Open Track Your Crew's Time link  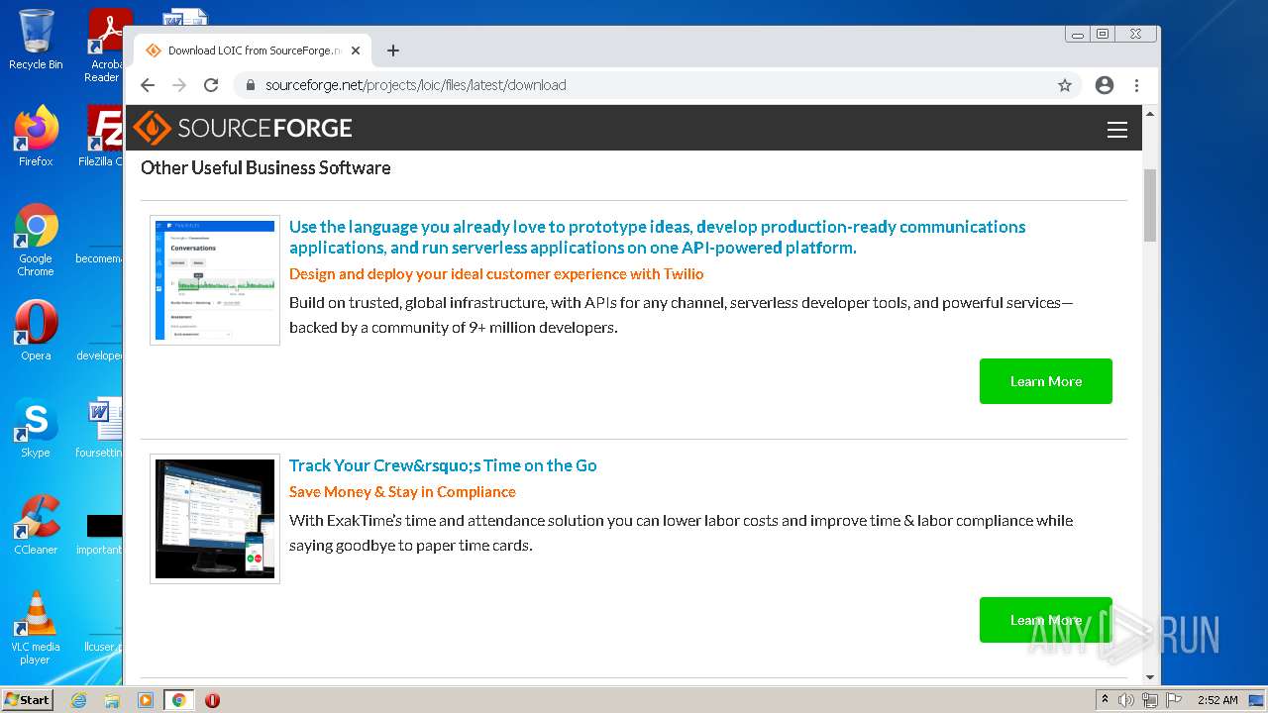click(x=443, y=465)
